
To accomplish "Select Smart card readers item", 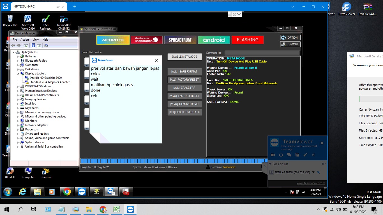I will (x=37, y=134).
